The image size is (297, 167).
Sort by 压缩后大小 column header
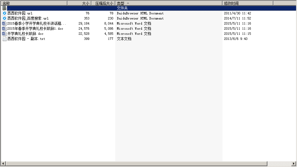tap(103, 3)
